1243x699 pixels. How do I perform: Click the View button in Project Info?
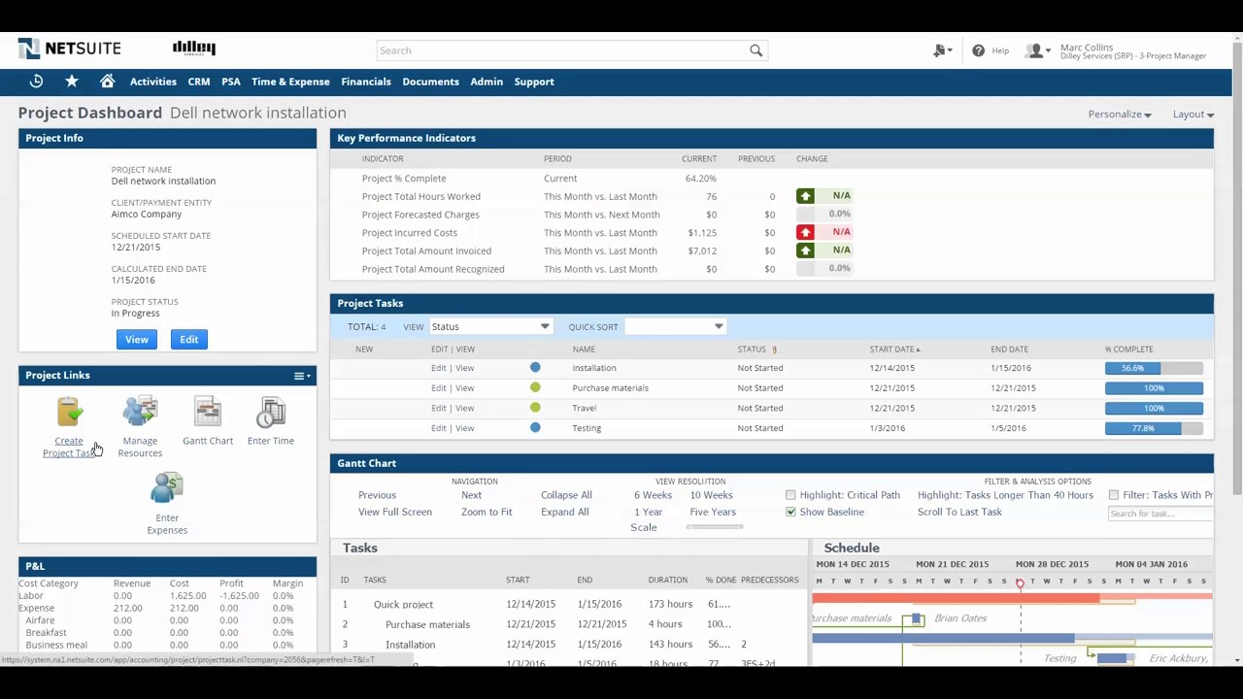click(136, 340)
